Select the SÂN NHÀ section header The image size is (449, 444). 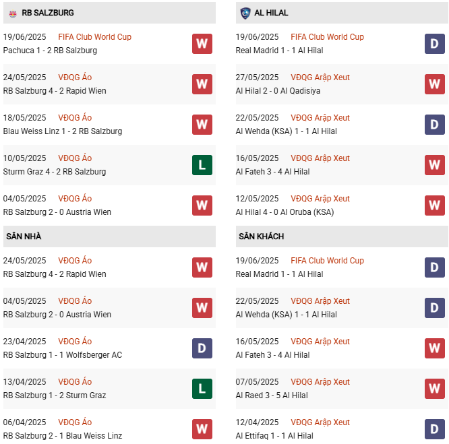click(24, 236)
